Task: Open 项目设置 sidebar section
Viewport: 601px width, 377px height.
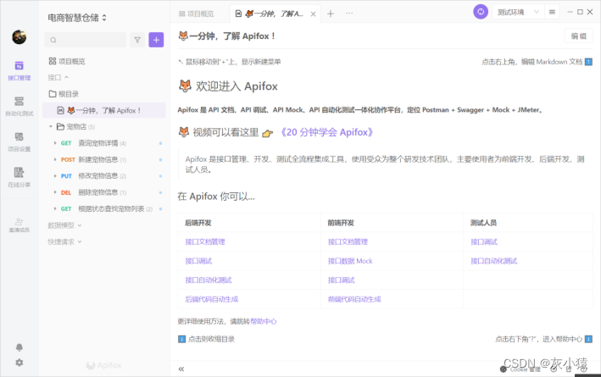Action: tap(19, 141)
